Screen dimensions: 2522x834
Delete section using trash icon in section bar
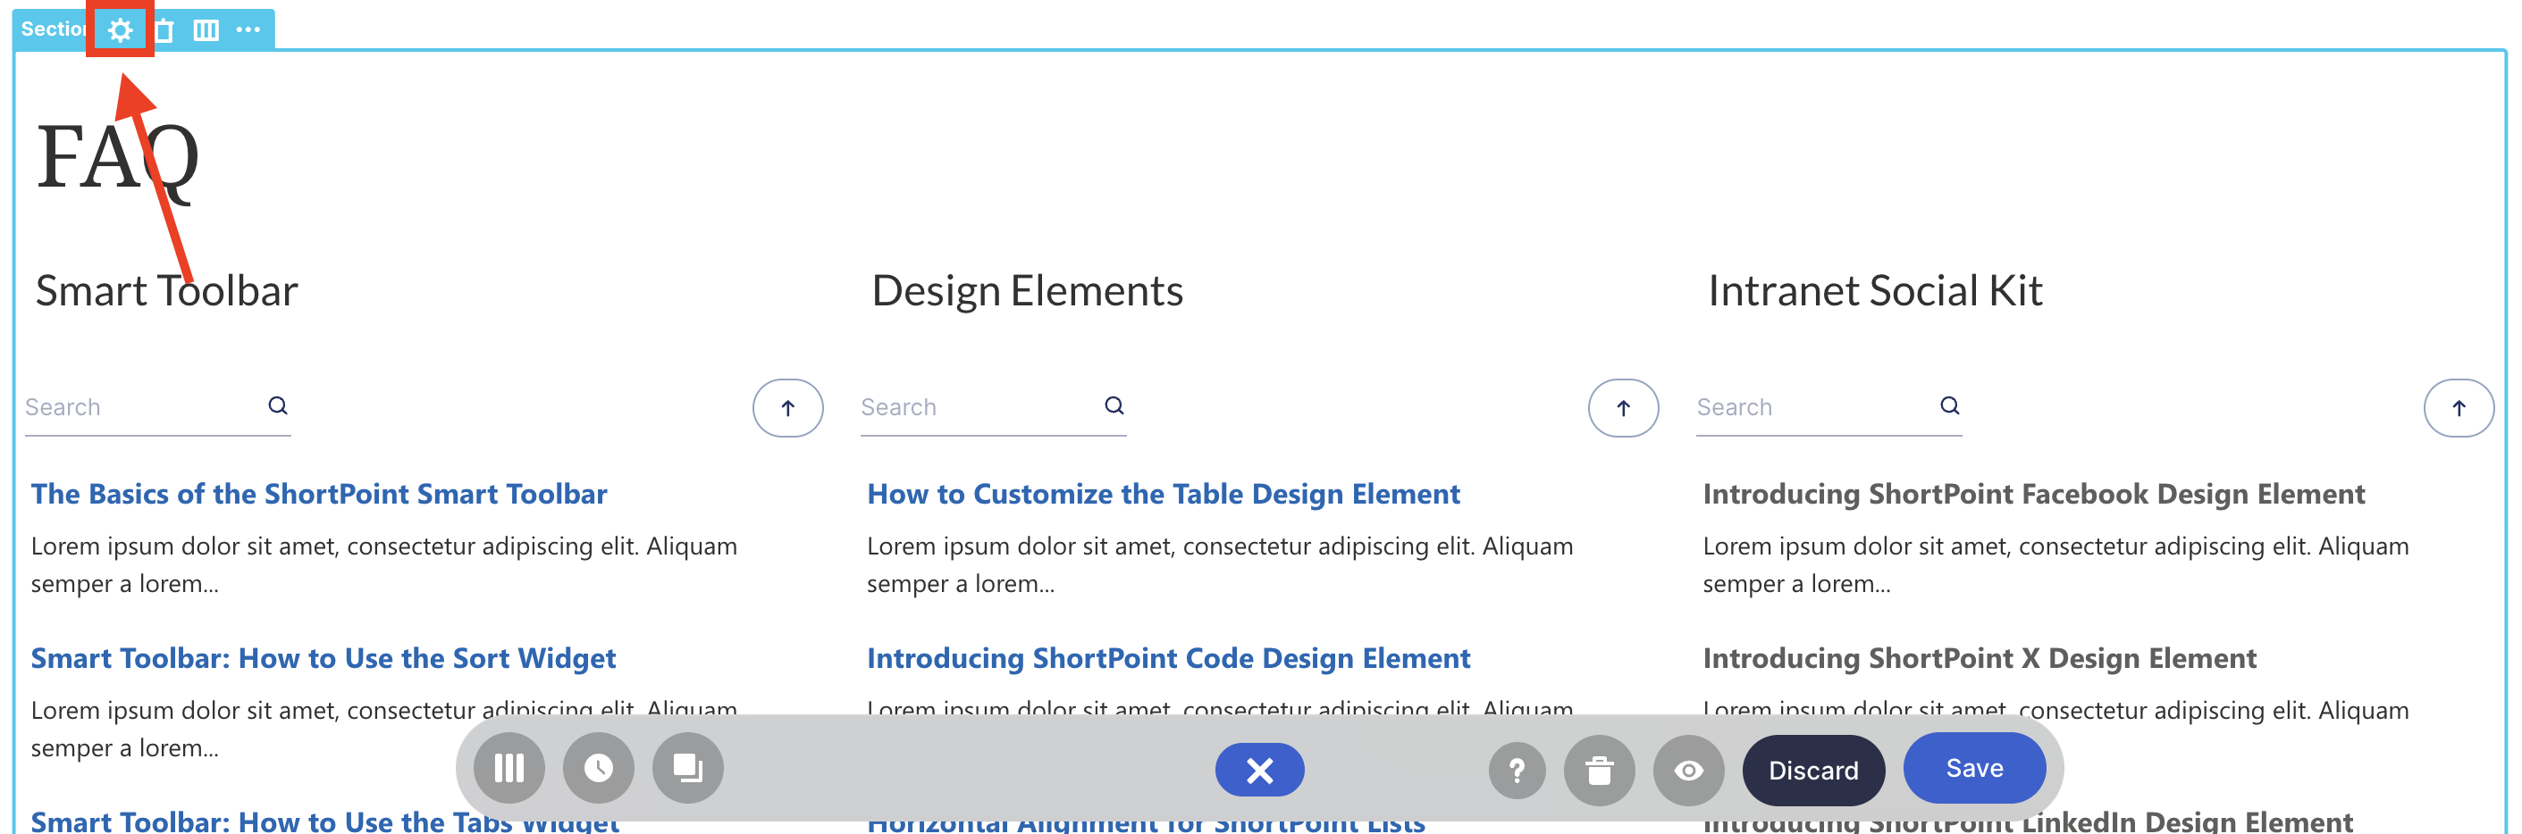tap(164, 30)
